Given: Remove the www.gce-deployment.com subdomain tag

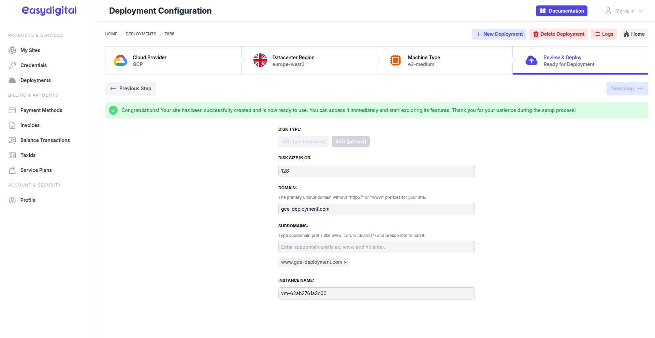Looking at the screenshot, I should tap(345, 262).
